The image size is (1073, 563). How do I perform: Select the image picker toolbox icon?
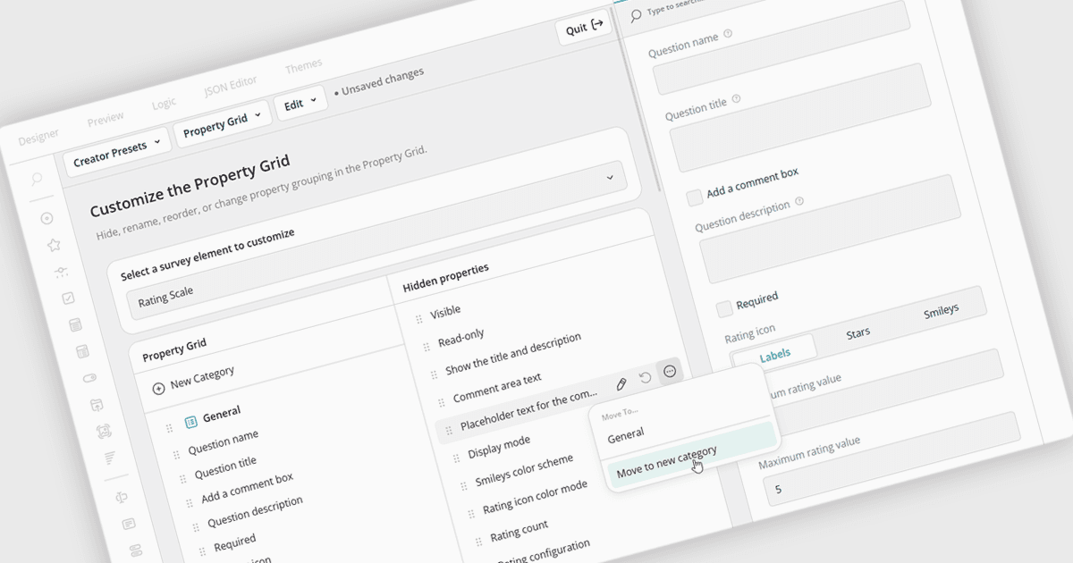tap(103, 431)
